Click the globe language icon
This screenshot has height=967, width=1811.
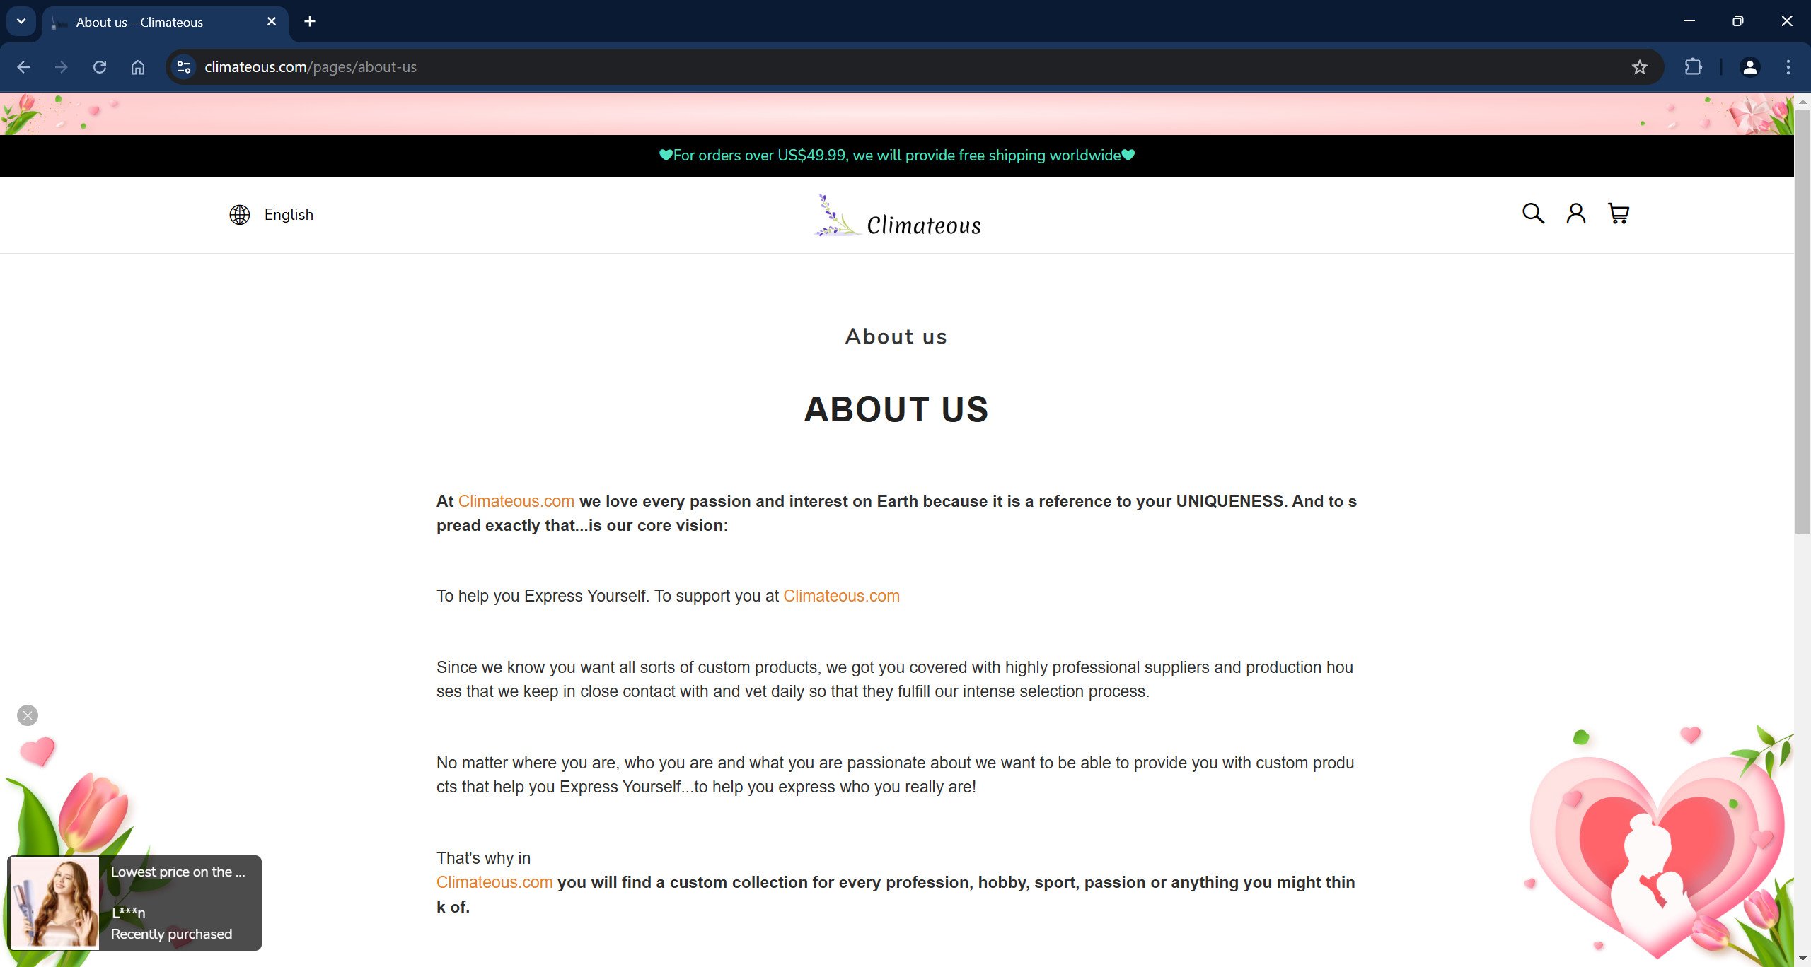(240, 214)
